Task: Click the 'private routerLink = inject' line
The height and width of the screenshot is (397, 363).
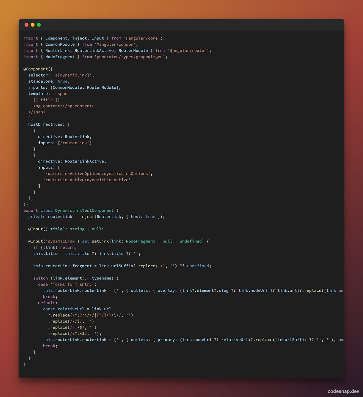Action: [97, 217]
